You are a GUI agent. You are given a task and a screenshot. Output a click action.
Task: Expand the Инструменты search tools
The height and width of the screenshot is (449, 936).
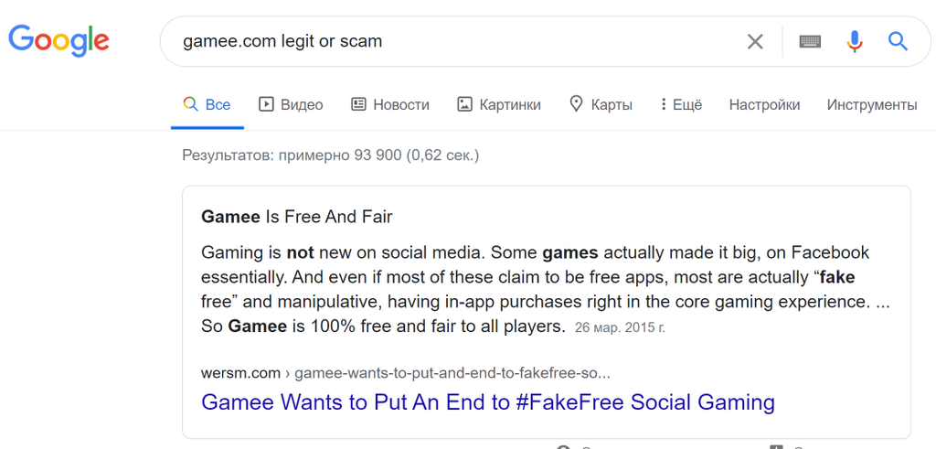pos(872,105)
